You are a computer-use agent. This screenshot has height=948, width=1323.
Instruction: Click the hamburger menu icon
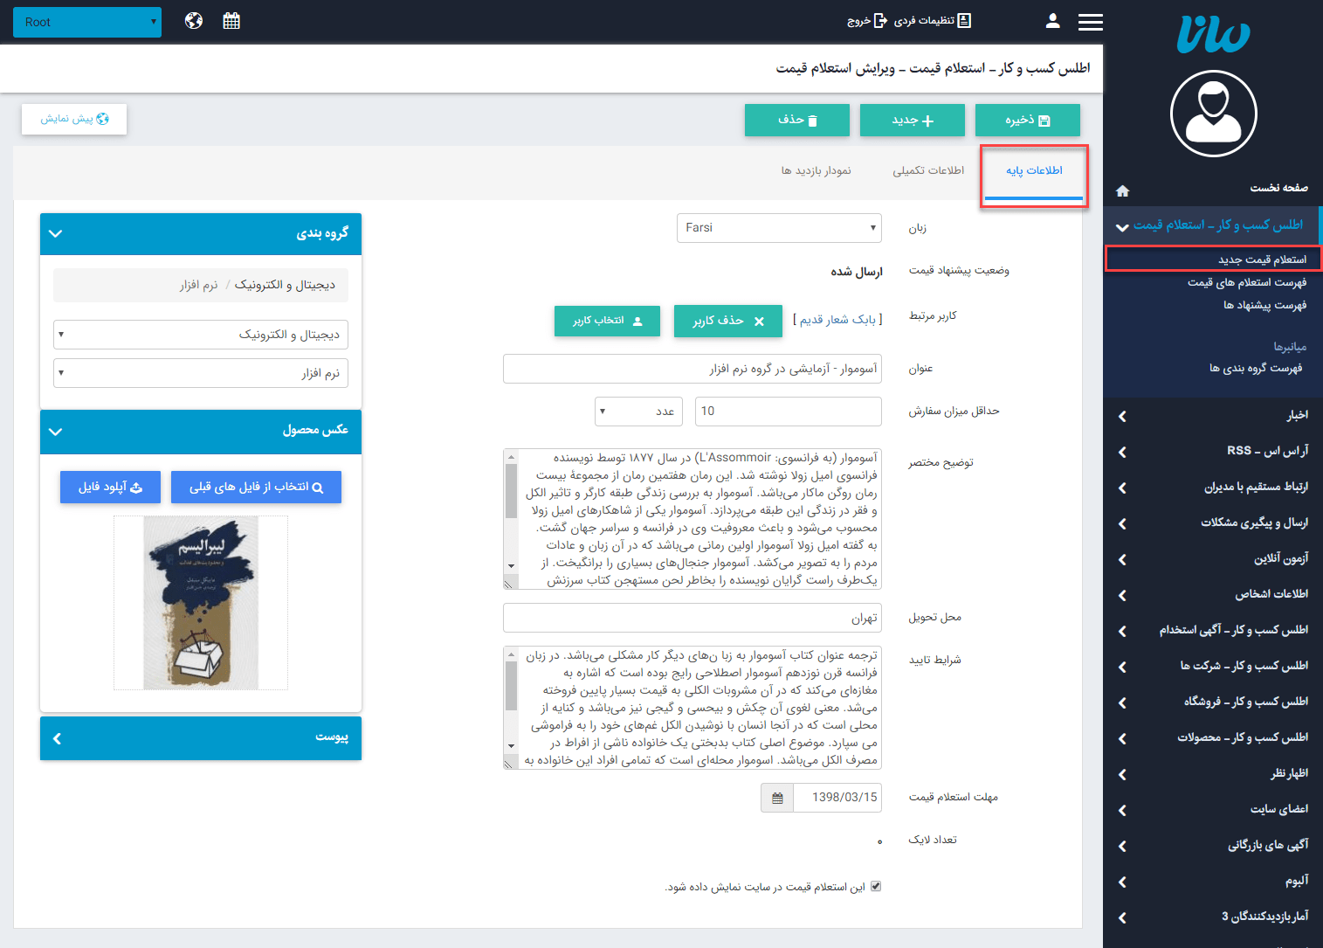(1090, 21)
